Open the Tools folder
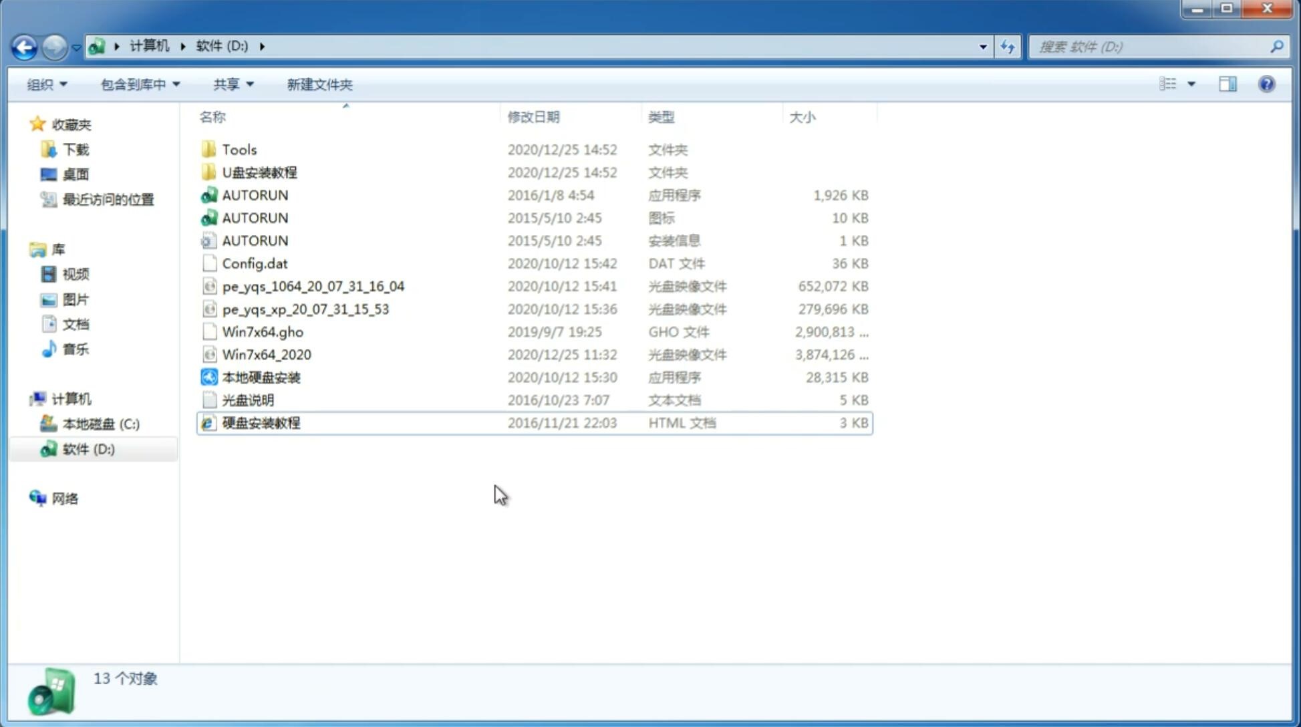 239,149
